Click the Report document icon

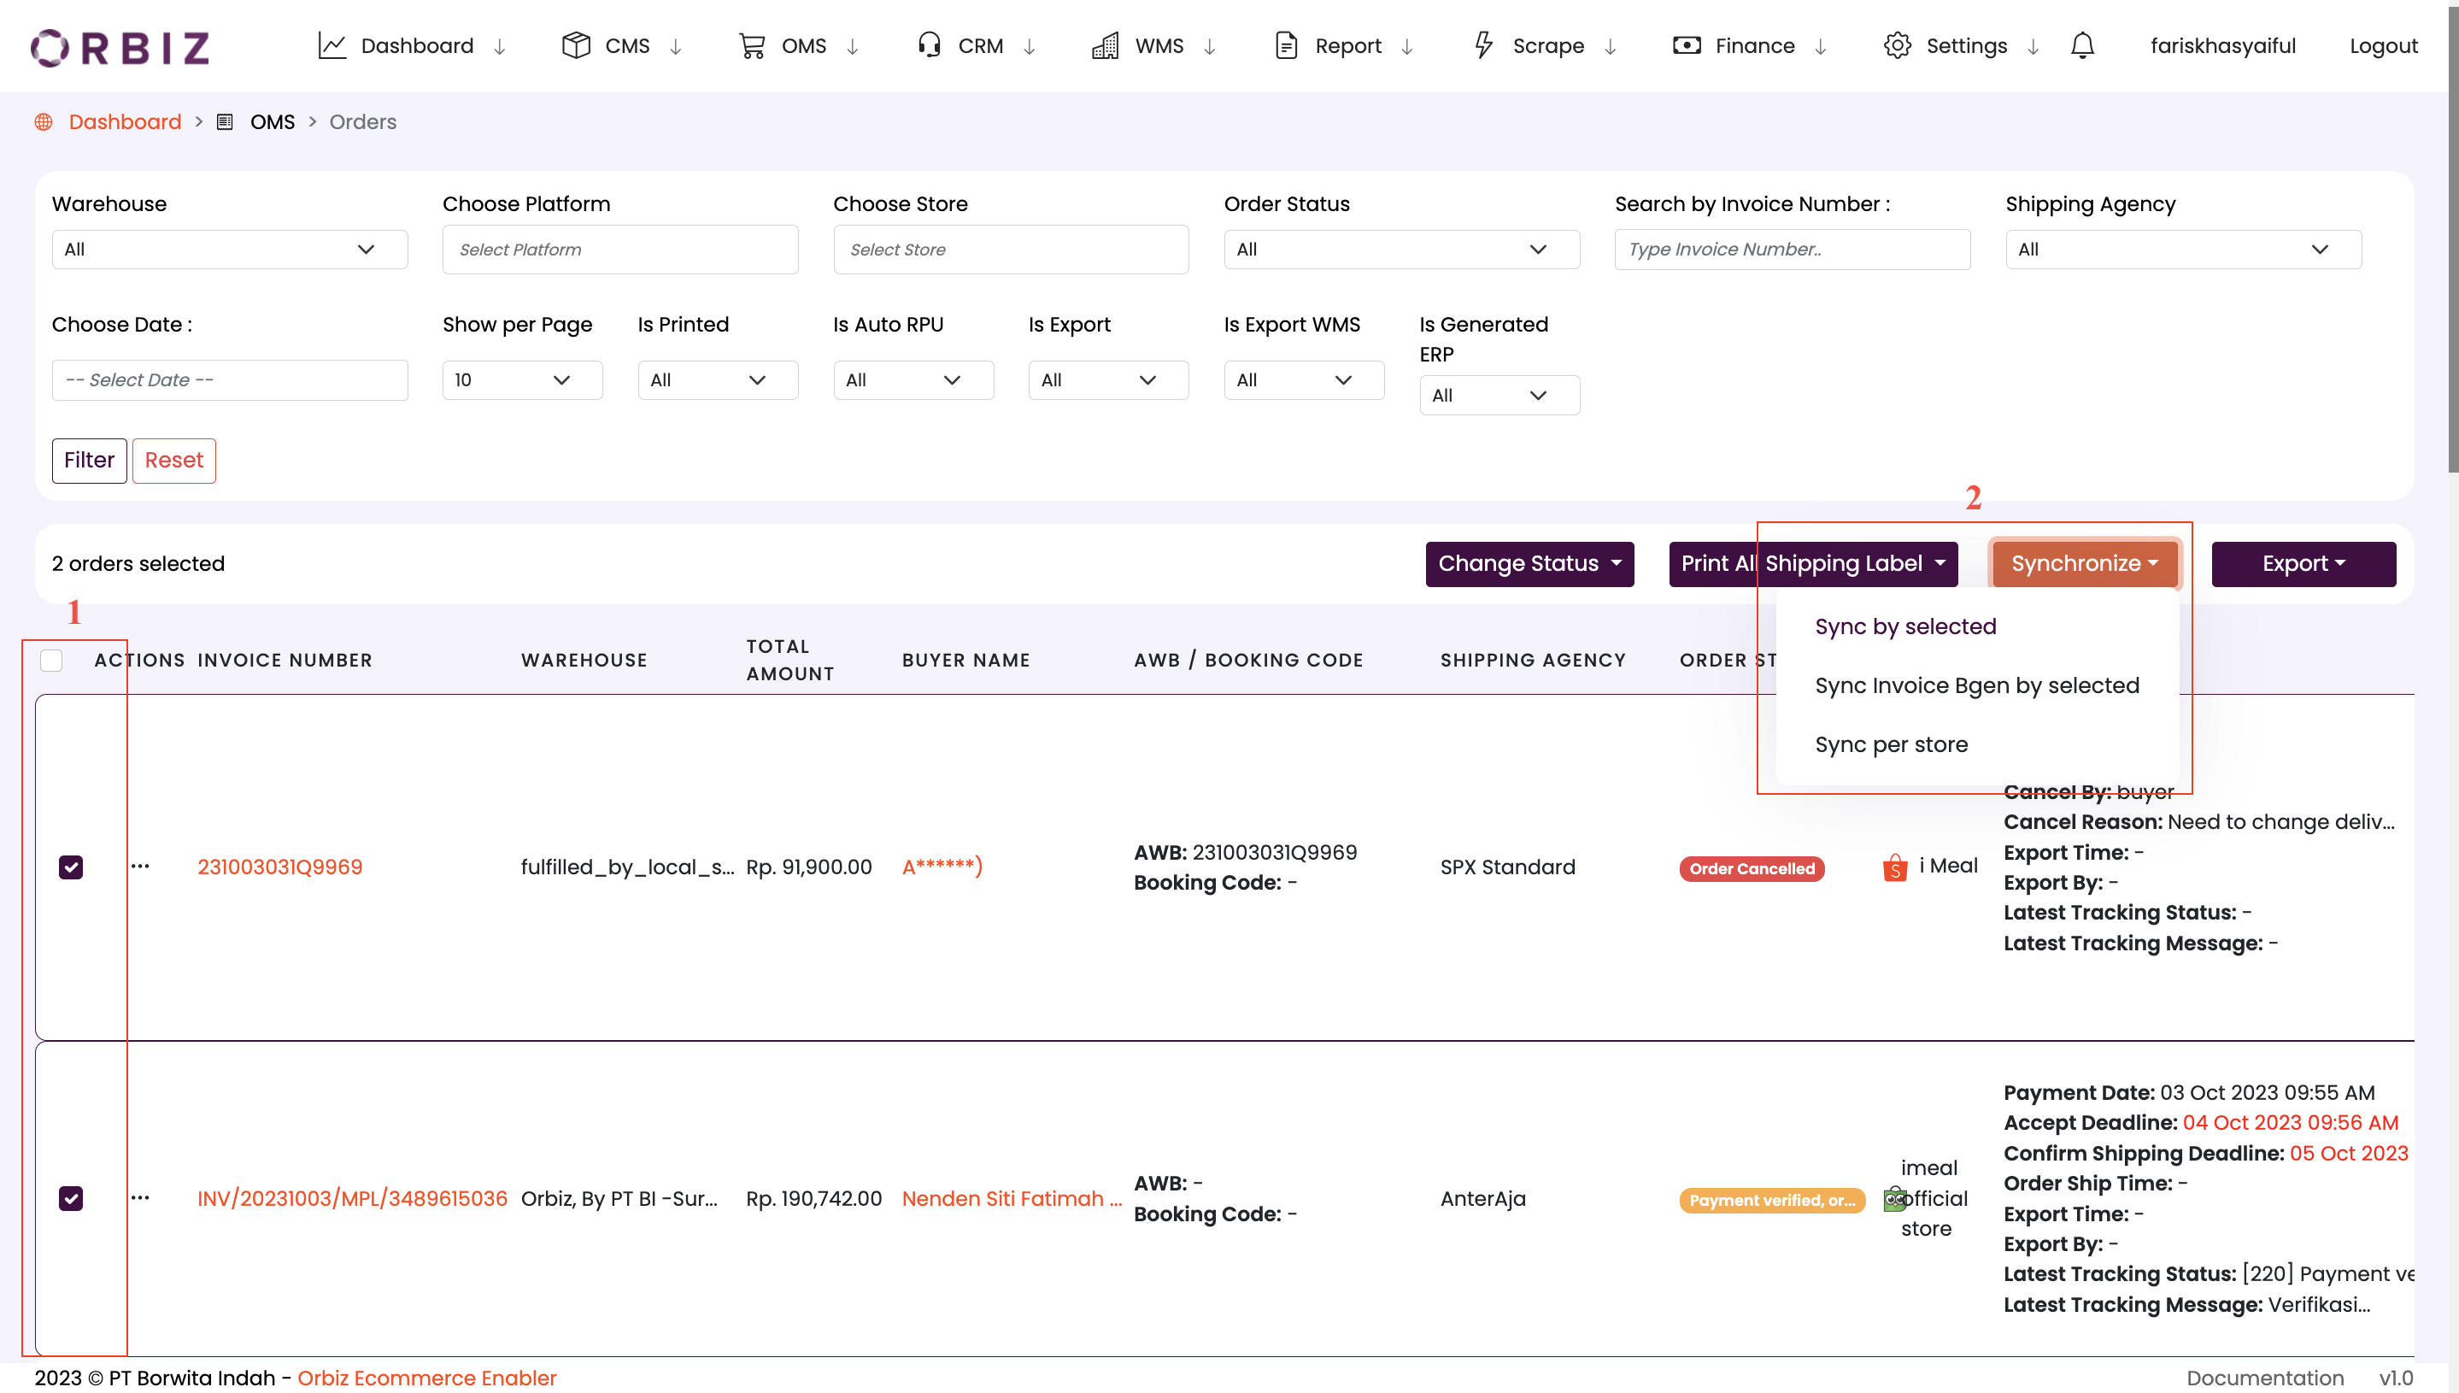point(1287,46)
